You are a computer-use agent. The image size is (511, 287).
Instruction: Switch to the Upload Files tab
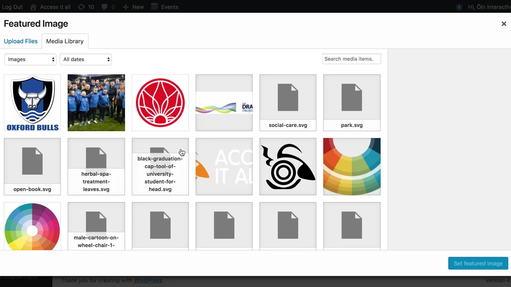[x=21, y=41]
